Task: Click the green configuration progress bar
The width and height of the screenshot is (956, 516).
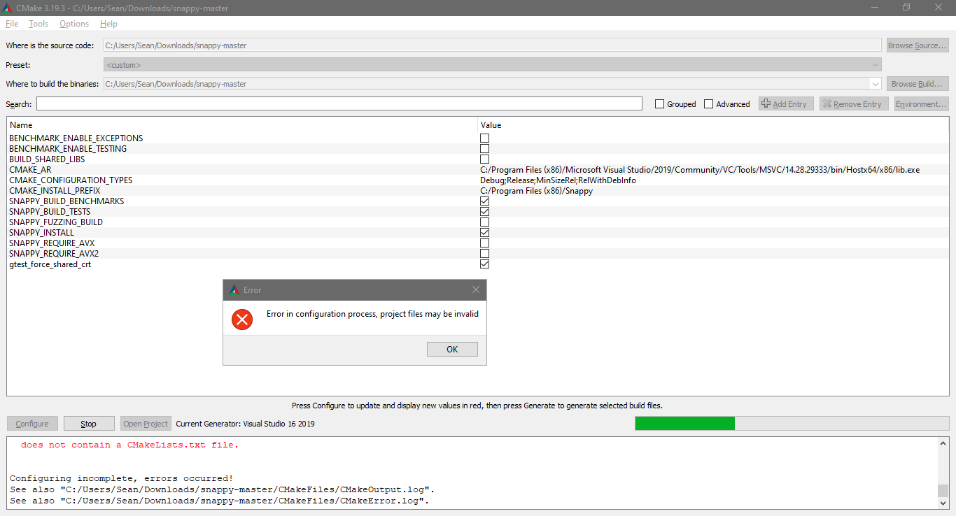Action: (684, 423)
